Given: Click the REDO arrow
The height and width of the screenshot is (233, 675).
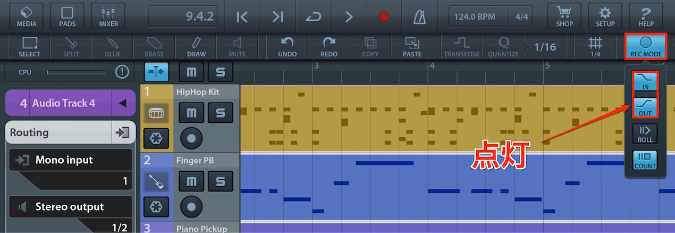Looking at the screenshot, I should click(x=329, y=47).
